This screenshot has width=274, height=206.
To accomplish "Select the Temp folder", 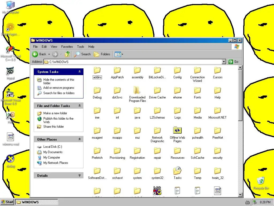I will pos(197,174).
